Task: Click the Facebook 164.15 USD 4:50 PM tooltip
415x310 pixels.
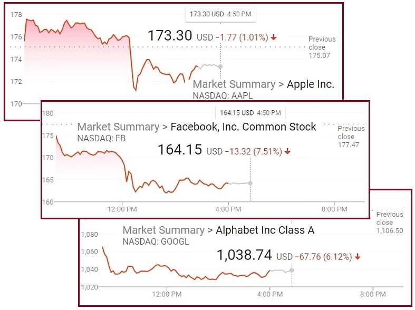Action: tap(250, 112)
